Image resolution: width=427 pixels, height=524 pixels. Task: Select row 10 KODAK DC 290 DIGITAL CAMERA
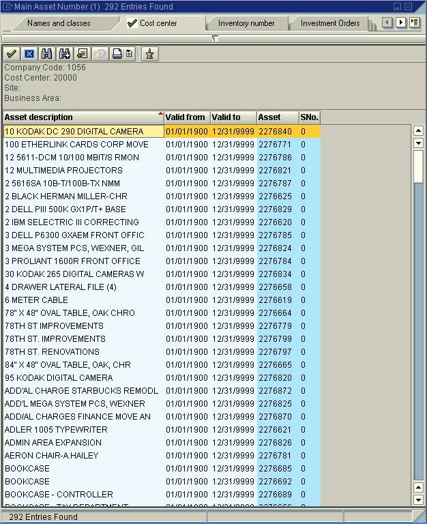tap(162, 131)
